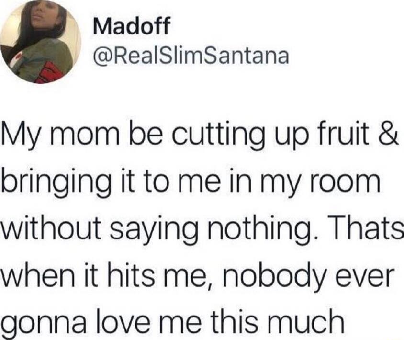
Task: Click the word "My" starting the tweet
Action: 19,138
